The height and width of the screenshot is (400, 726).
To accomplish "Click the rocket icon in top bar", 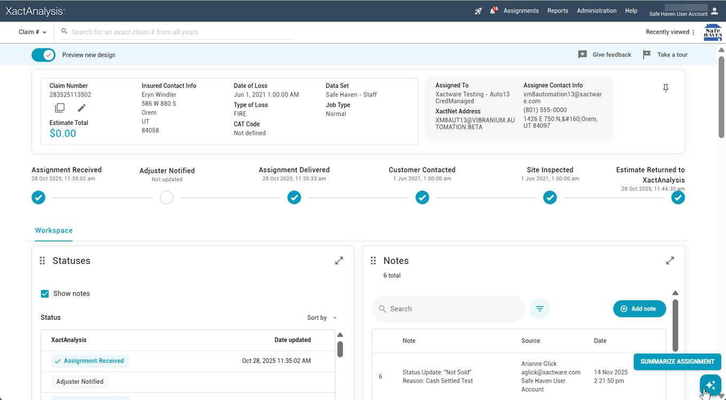I will [x=478, y=11].
